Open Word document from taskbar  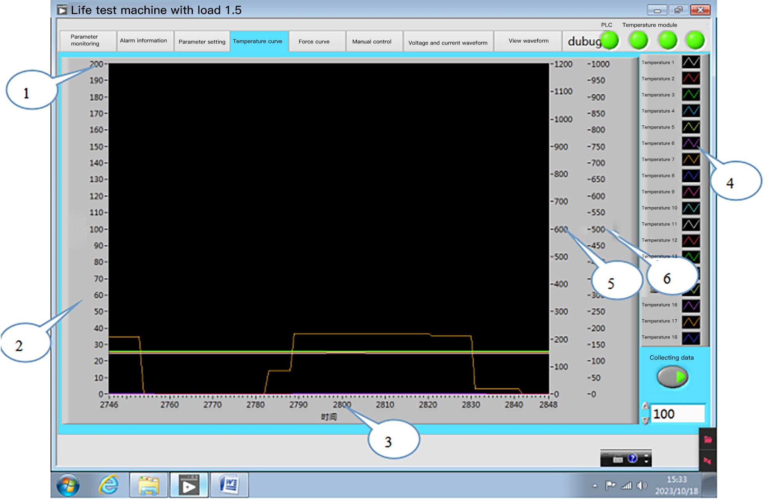click(229, 485)
